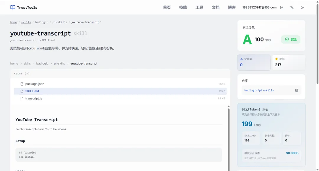Click skills in the second breadcrumb row
The image size is (319, 171).
point(27,63)
